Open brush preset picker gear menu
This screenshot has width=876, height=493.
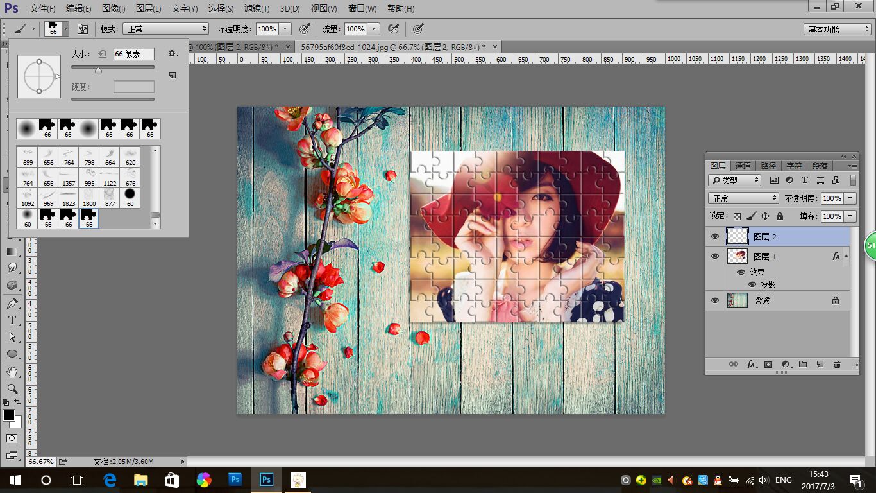173,54
